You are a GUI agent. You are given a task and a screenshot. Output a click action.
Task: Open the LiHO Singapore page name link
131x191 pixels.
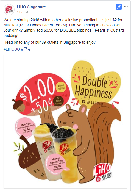31,7
